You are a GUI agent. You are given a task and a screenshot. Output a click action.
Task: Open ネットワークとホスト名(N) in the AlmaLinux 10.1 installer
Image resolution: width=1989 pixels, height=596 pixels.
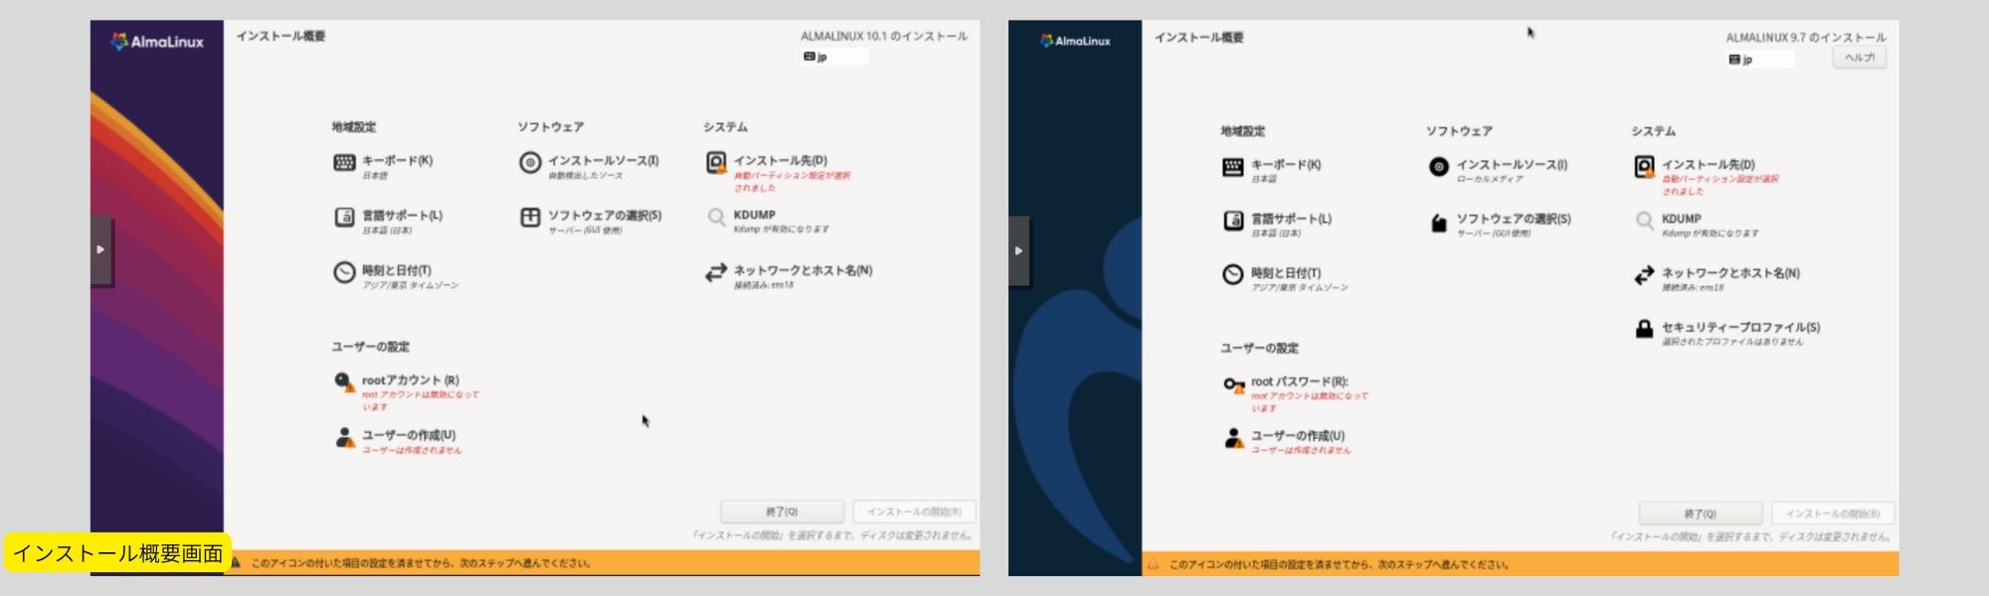click(x=789, y=275)
